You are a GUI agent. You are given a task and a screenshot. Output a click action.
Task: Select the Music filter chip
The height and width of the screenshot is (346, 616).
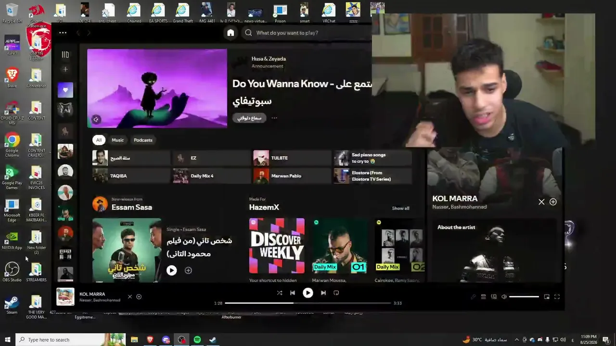click(x=117, y=140)
